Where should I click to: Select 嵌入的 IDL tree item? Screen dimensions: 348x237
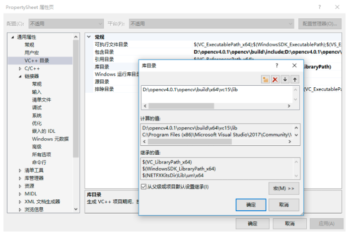(44, 131)
